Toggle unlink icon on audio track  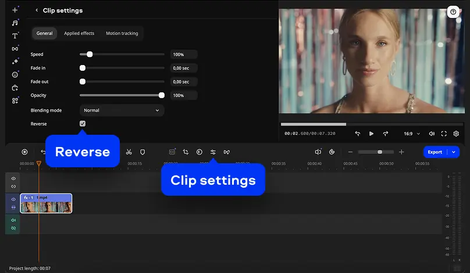13,228
